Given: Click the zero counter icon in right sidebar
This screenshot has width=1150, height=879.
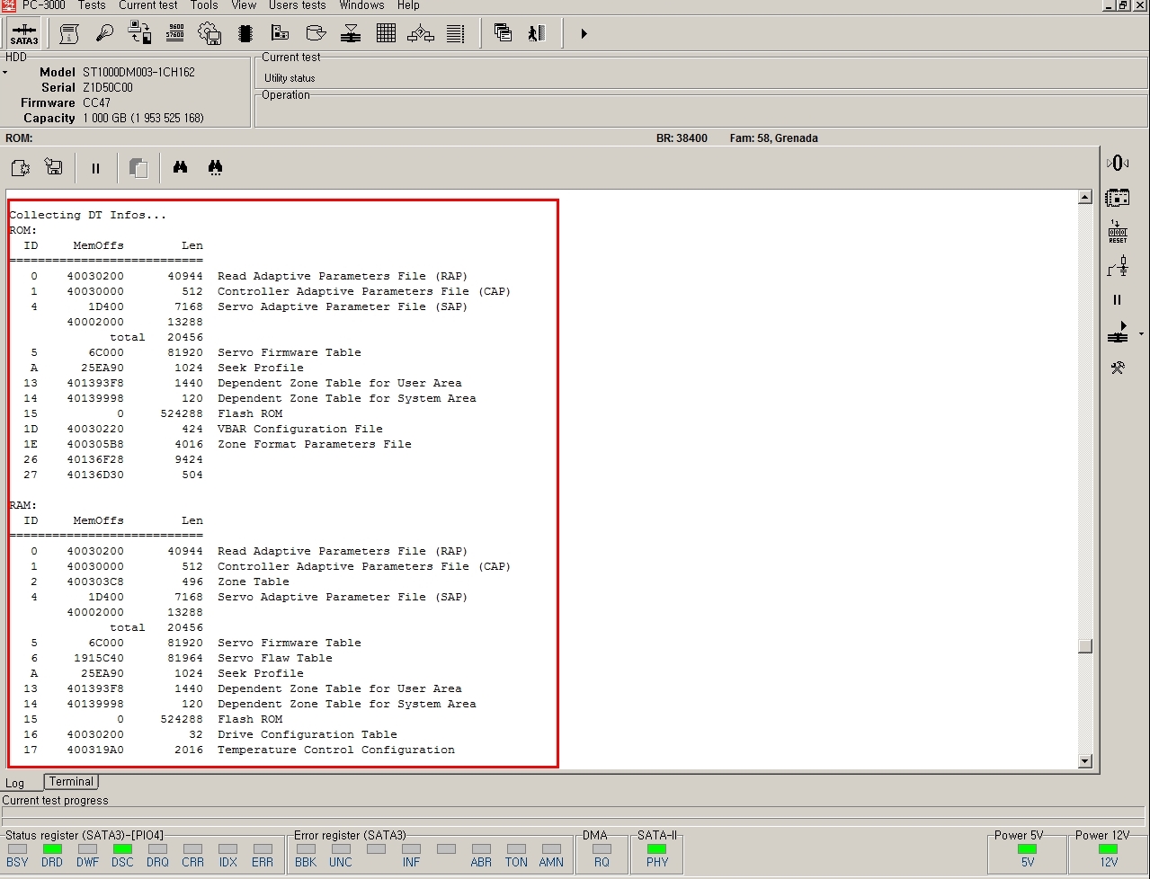Looking at the screenshot, I should [x=1117, y=163].
